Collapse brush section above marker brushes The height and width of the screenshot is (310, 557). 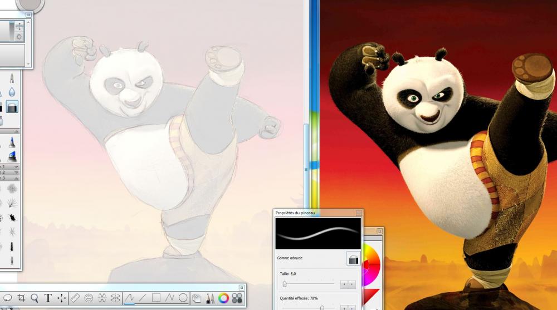pos(16,131)
